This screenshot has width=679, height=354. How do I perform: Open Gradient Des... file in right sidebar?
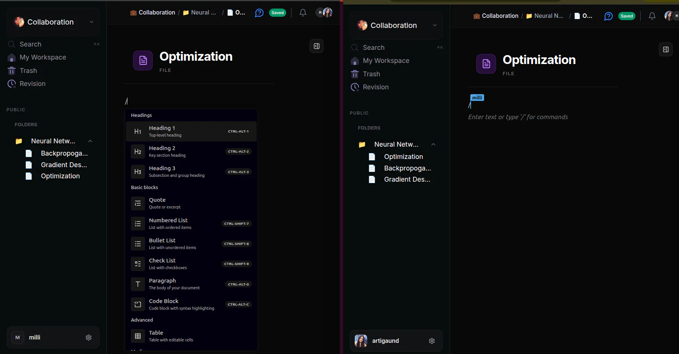(x=407, y=179)
